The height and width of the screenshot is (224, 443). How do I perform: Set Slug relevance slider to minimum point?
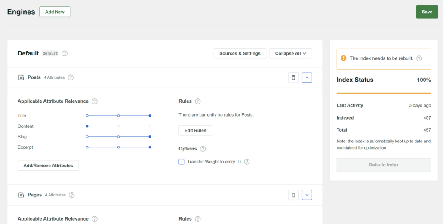(x=87, y=137)
